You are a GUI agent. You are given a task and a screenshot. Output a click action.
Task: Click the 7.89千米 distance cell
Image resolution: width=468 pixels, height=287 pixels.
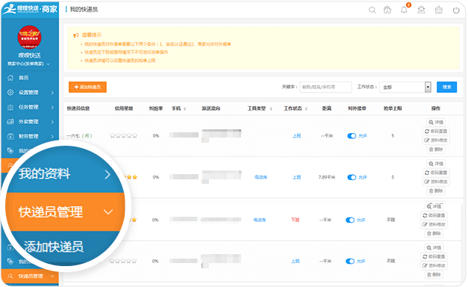click(x=327, y=177)
